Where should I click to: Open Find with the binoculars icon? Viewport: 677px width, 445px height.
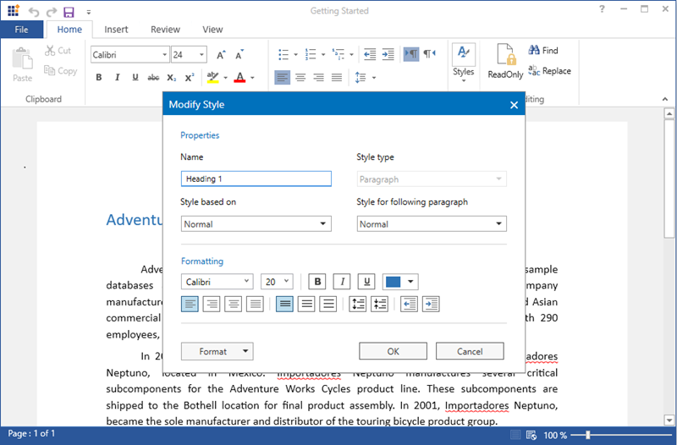534,50
